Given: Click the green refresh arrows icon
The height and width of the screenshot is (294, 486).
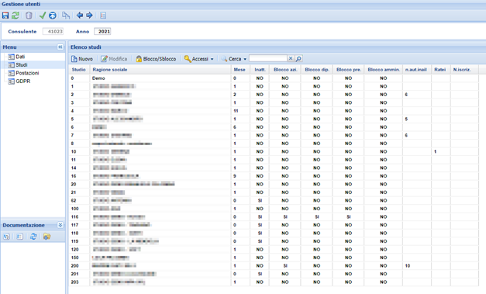Looking at the screenshot, I should tap(16, 16).
